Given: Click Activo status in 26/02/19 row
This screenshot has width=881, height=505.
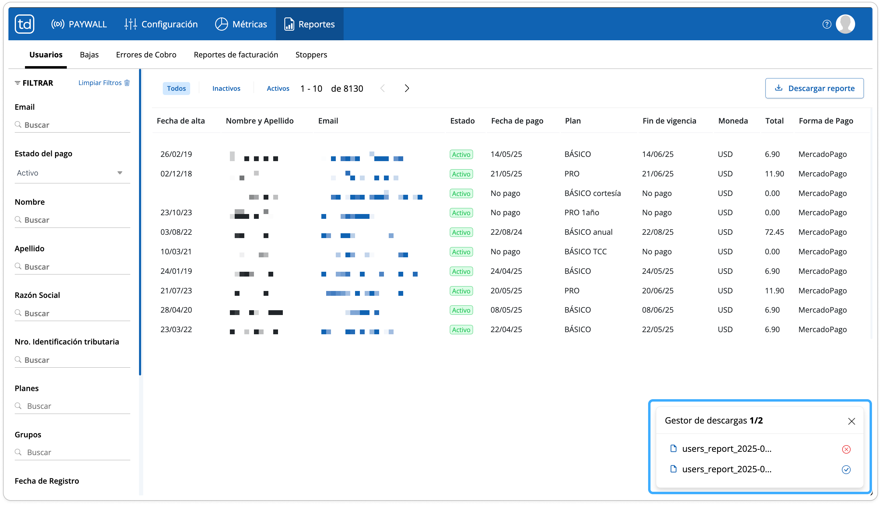Looking at the screenshot, I should point(461,154).
